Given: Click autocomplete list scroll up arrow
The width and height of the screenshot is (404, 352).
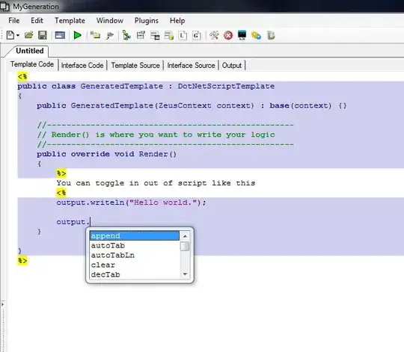Looking at the screenshot, I should tap(185, 235).
